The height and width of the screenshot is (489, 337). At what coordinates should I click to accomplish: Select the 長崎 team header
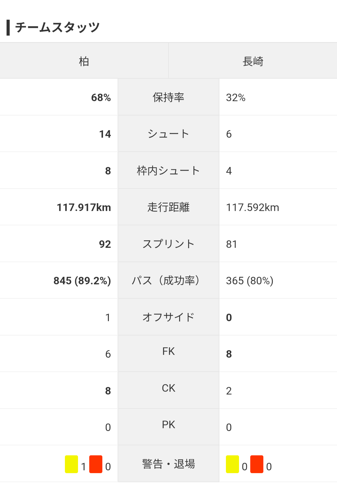[253, 61]
